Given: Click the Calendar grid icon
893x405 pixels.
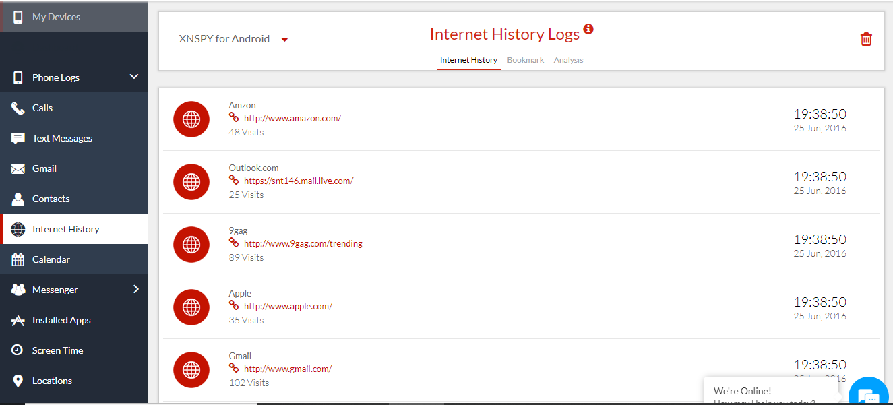Looking at the screenshot, I should tap(18, 259).
